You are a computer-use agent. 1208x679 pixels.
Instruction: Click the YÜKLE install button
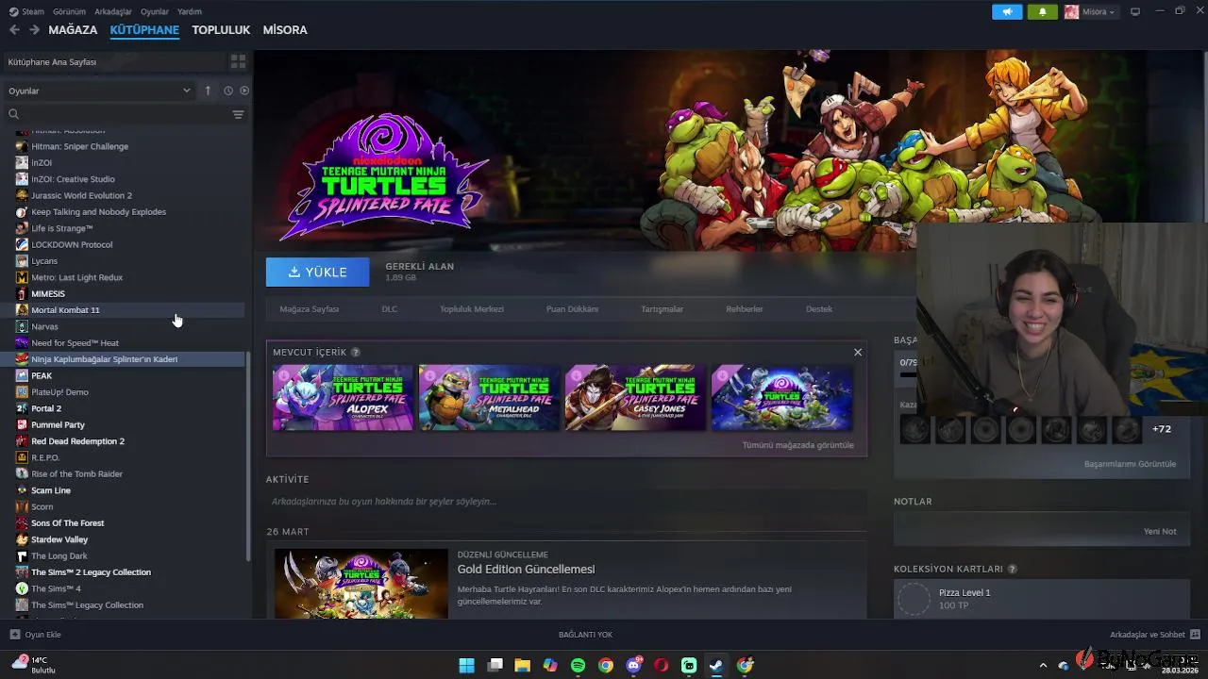pyautogui.click(x=317, y=272)
